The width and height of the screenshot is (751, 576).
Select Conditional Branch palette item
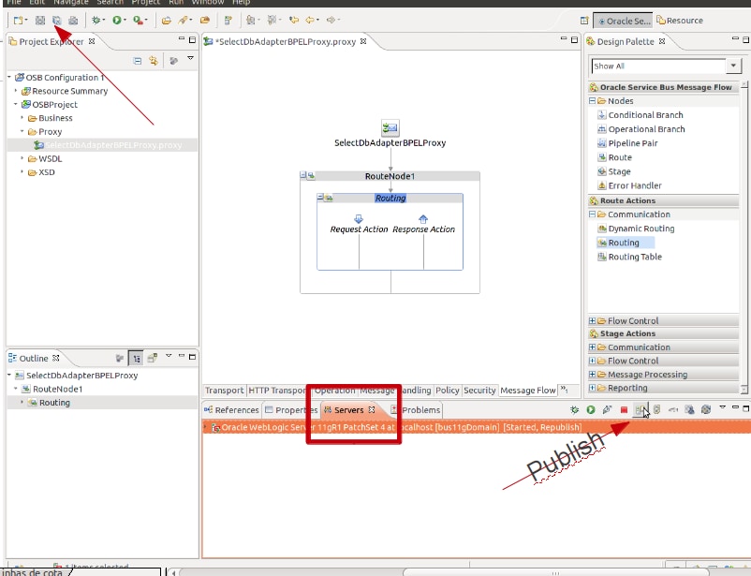pos(641,115)
